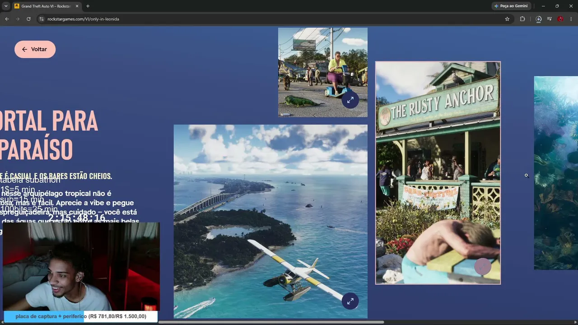Open the underwater coral reef thumbnail
This screenshot has height=325, width=578.
coord(556,173)
